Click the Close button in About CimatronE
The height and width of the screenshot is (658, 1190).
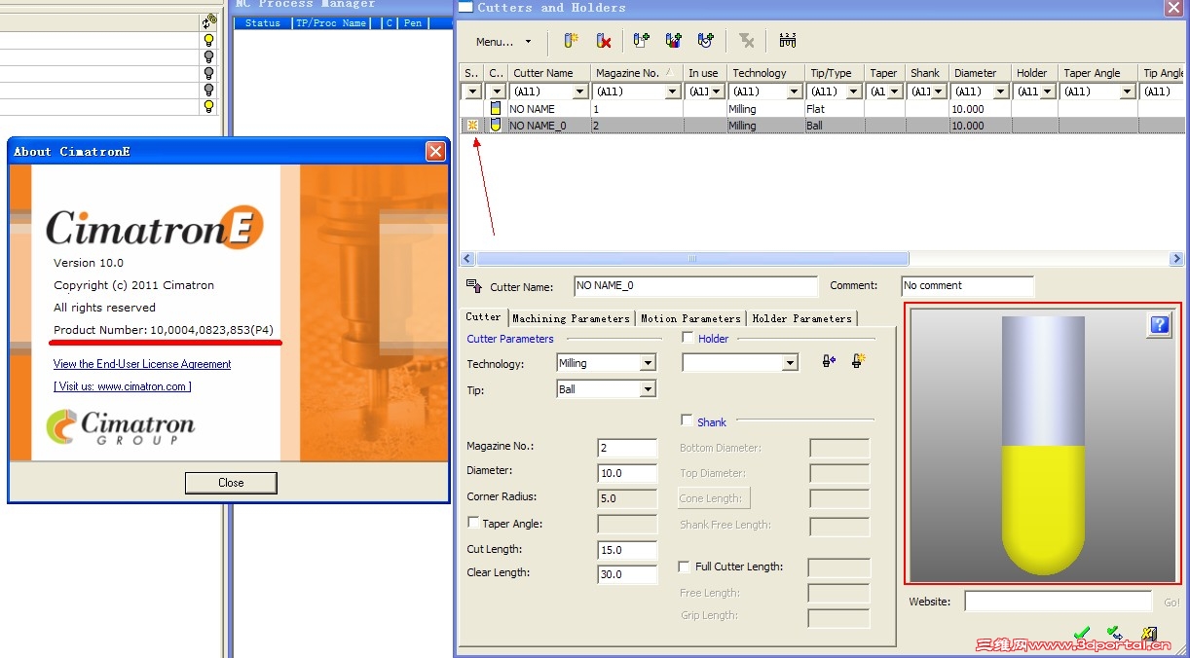click(x=231, y=483)
